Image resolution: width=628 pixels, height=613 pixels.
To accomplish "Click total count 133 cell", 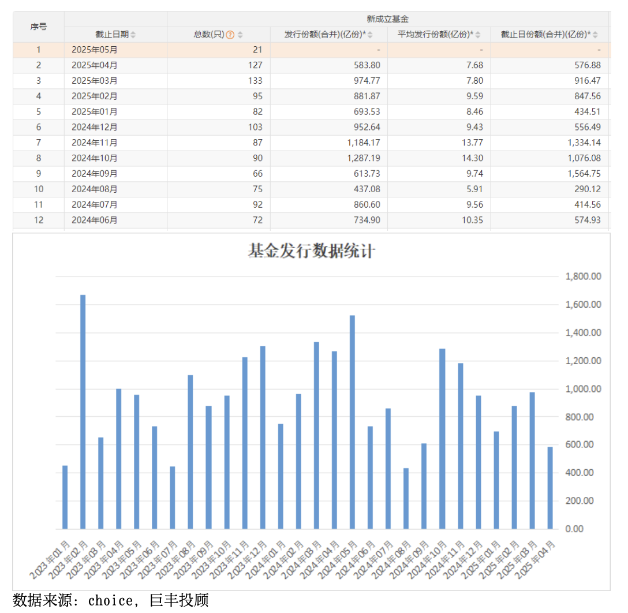I will click(255, 80).
